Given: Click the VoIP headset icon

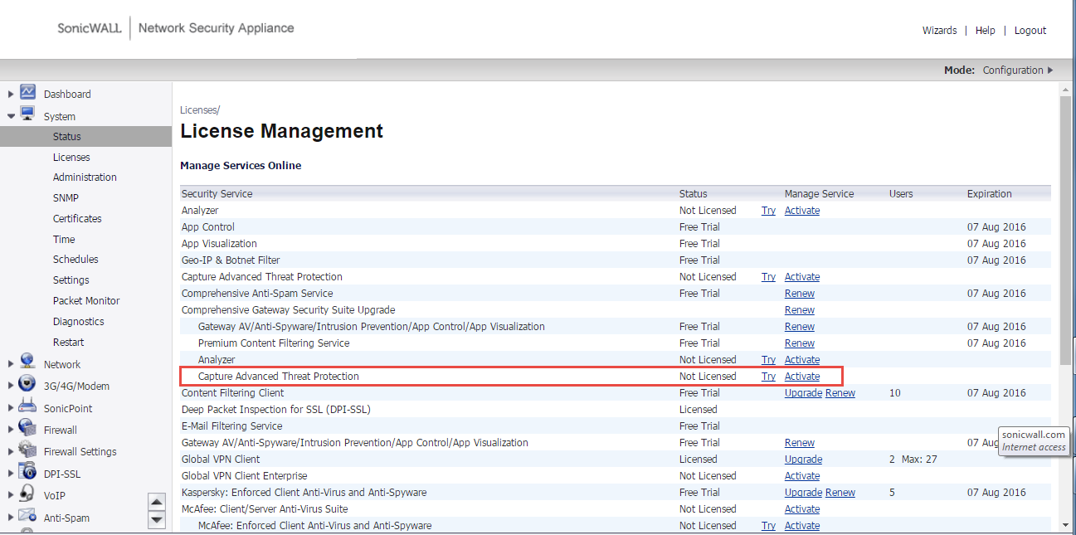Looking at the screenshot, I should coord(27,494).
